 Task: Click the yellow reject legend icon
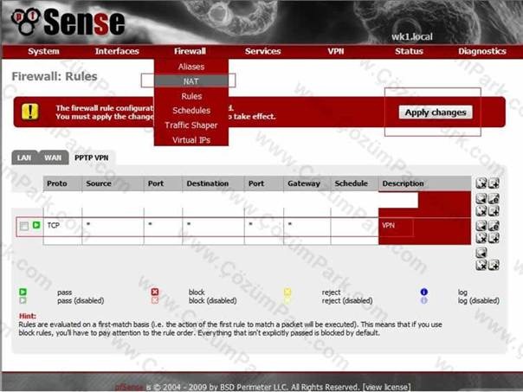287,292
